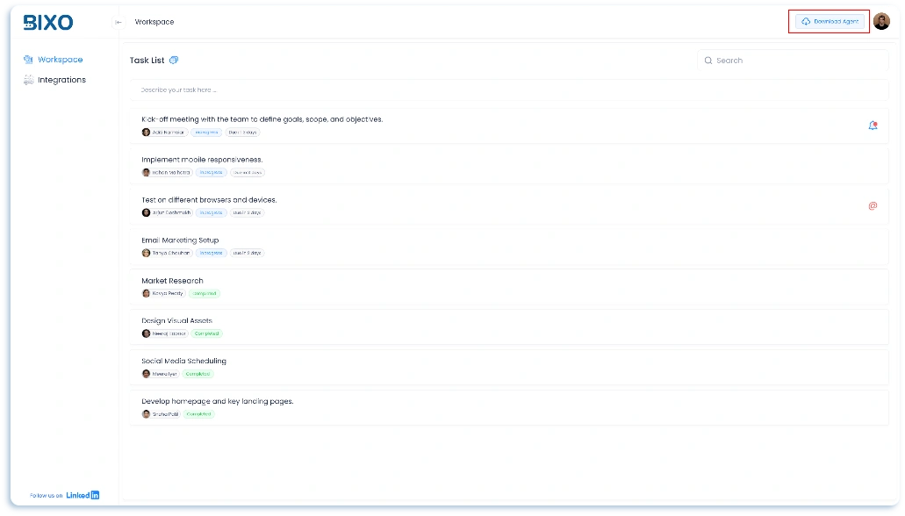
Task: Click the Completed badge on Design Visual Assets
Action: 208,333
